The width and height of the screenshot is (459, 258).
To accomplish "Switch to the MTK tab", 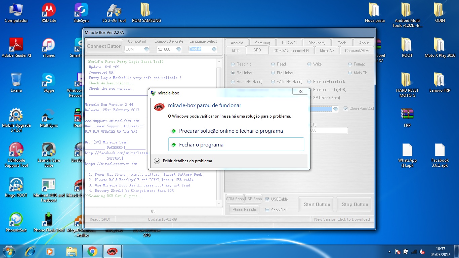I will tap(236, 50).
